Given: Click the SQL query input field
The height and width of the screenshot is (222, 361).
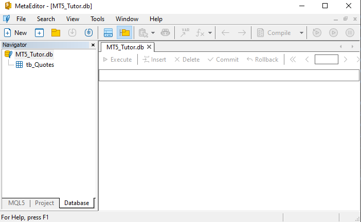Looking at the screenshot, I should (229, 75).
